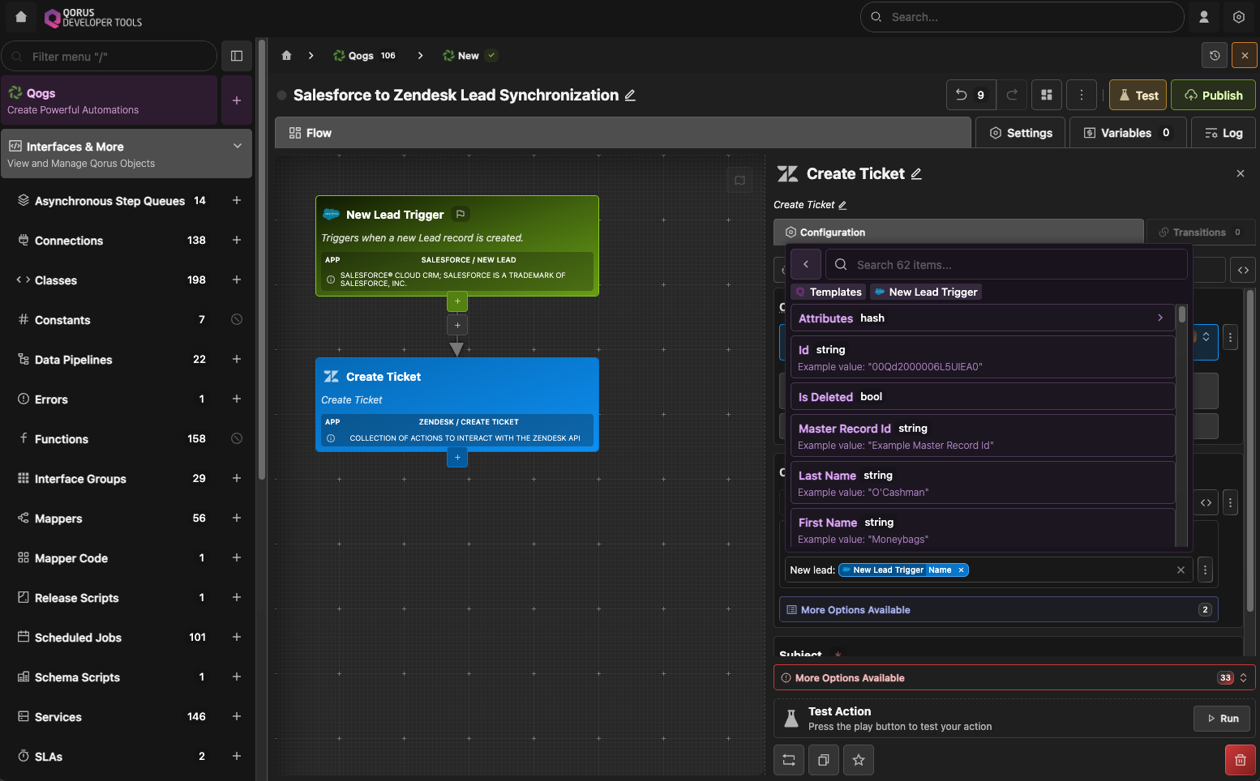Run the test action
Screen dimensions: 1260x781
1222,719
